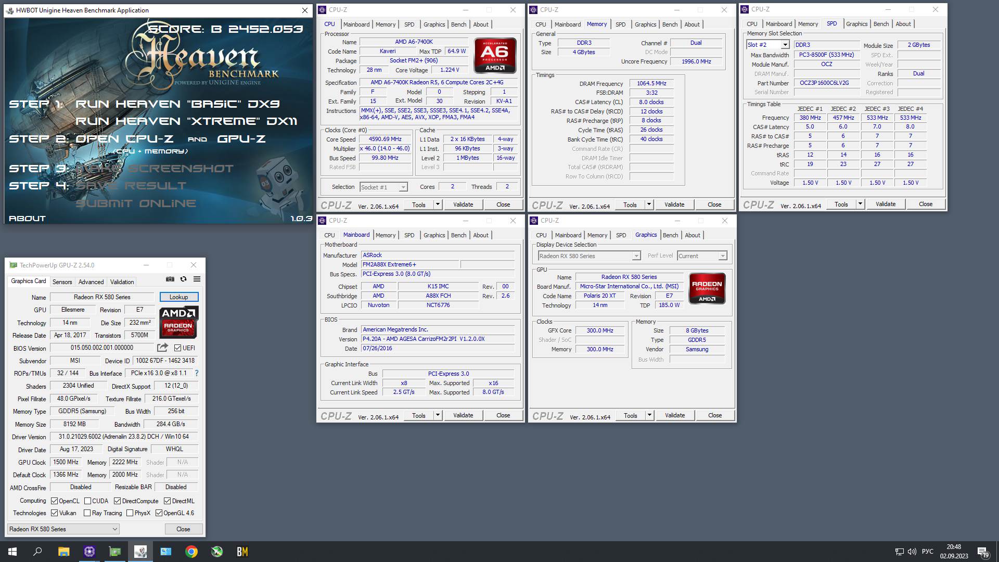
Task: Click the GPU-Z title bar icon
Action: pos(13,265)
